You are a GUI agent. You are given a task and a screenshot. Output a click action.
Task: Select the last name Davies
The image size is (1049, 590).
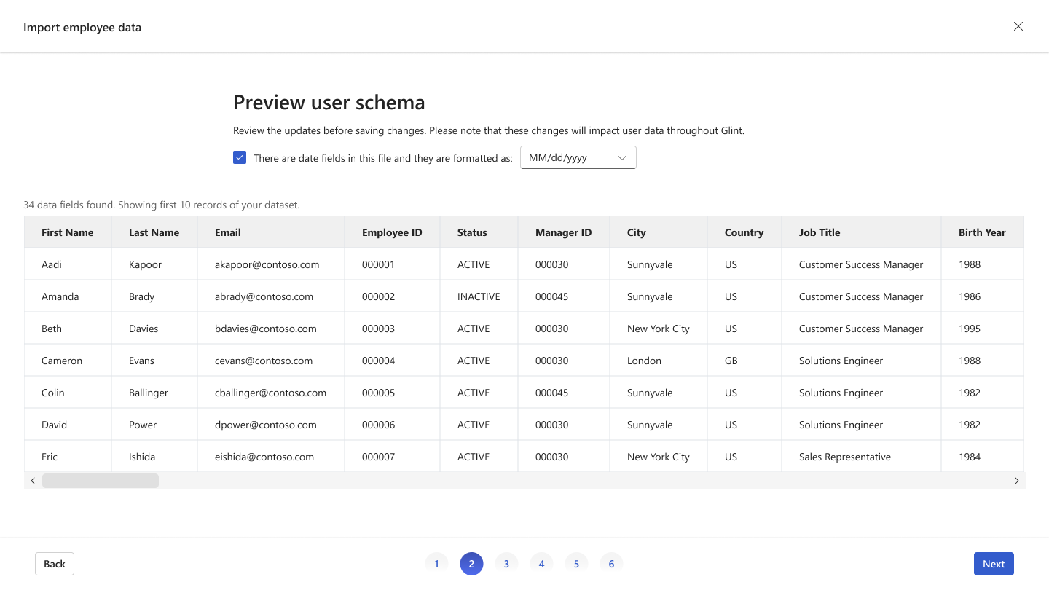pos(144,329)
